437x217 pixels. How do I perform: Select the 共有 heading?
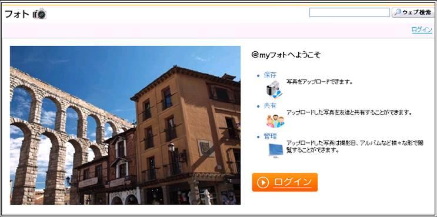pos(270,106)
